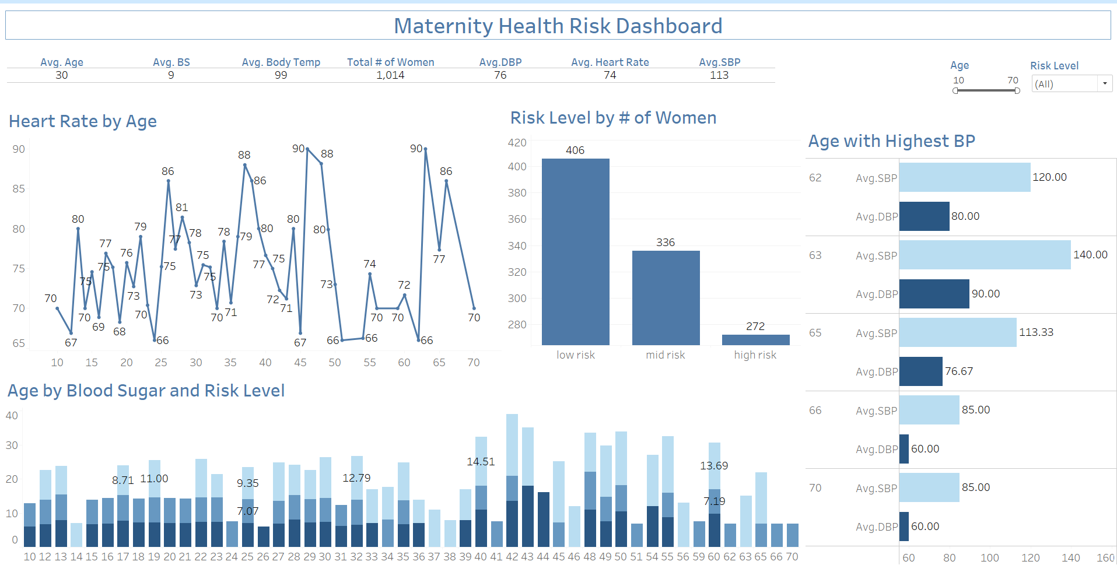Click age 63 Avg.SBP bar valued 140.00
Screen dimensions: 1117x572
[985, 255]
